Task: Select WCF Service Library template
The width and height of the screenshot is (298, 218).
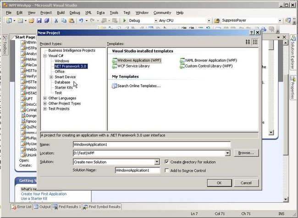Action: click(x=131, y=66)
